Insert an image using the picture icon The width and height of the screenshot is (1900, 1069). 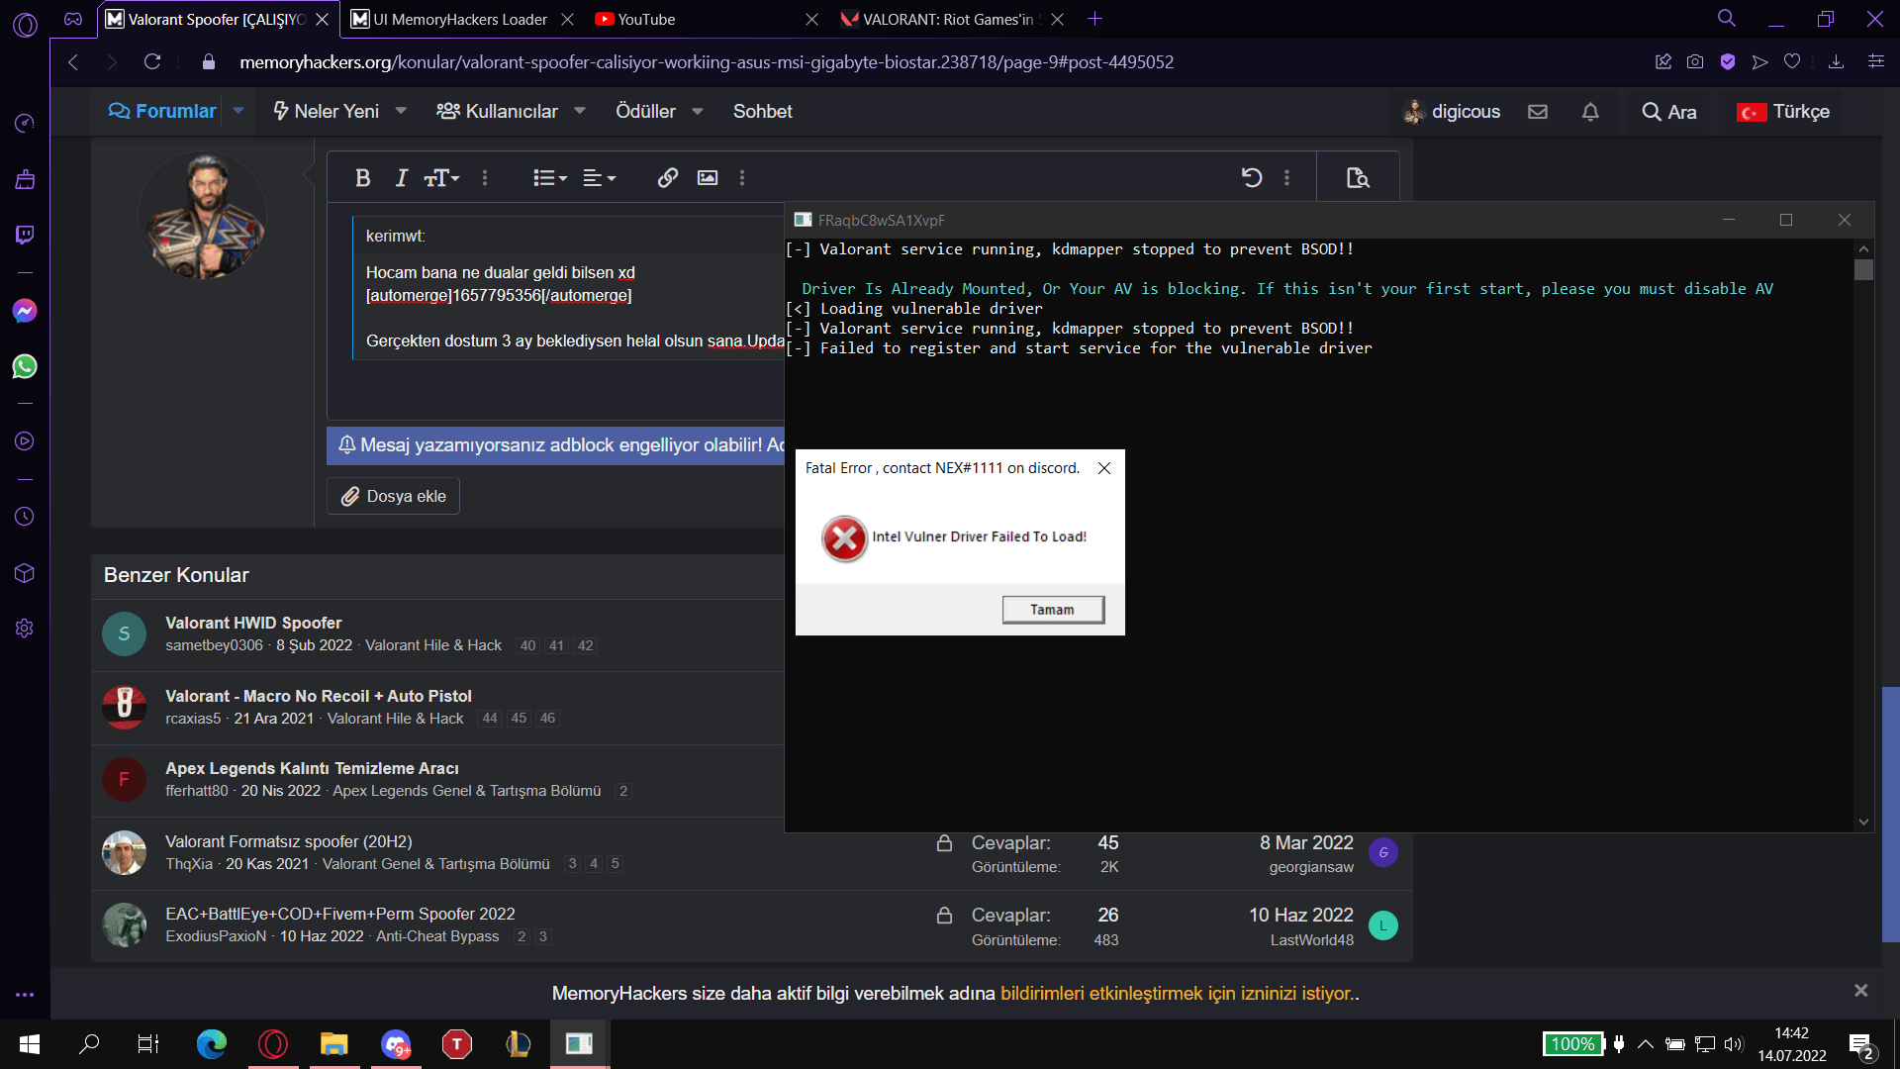[708, 178]
